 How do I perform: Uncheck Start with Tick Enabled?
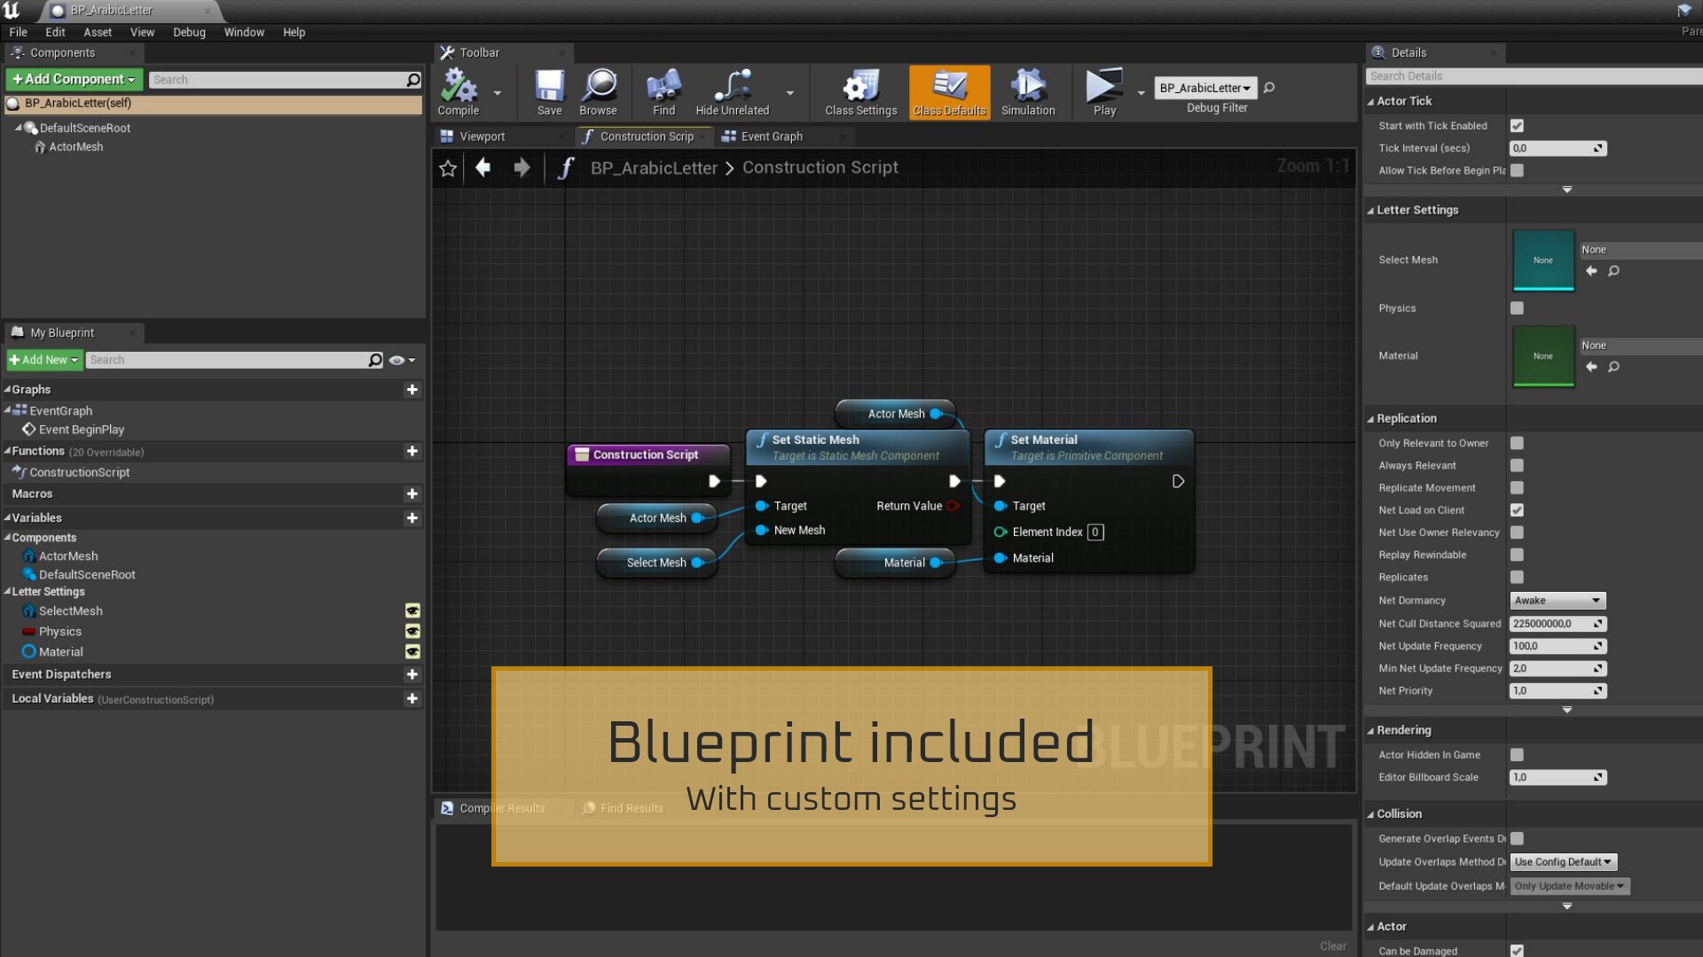[1517, 126]
